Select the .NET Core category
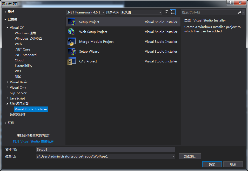 pos(22,49)
